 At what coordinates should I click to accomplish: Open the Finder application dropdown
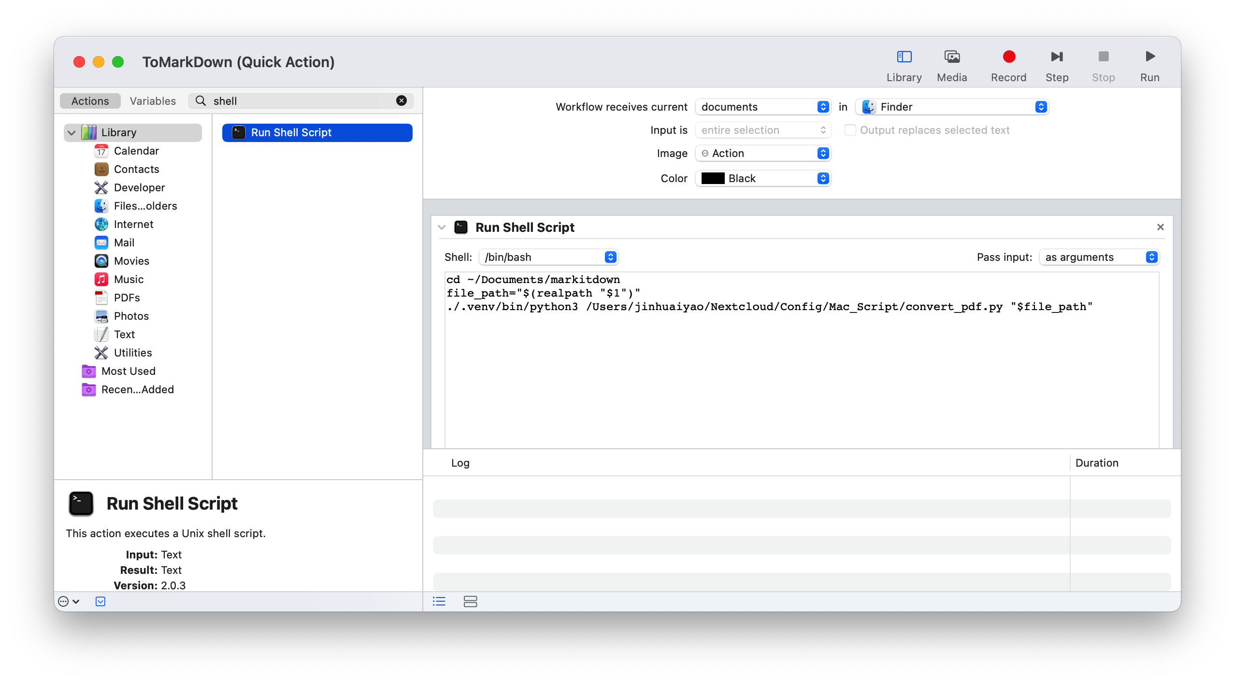pos(952,107)
